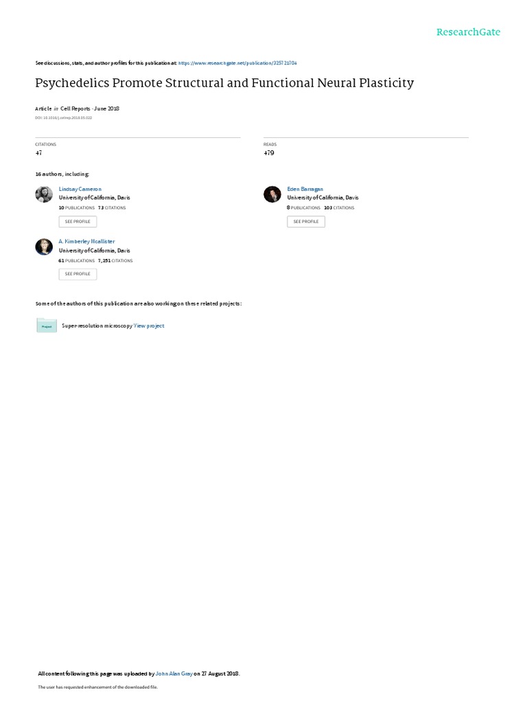
Task: Click the DOI text below the journal
Action: (x=63, y=117)
